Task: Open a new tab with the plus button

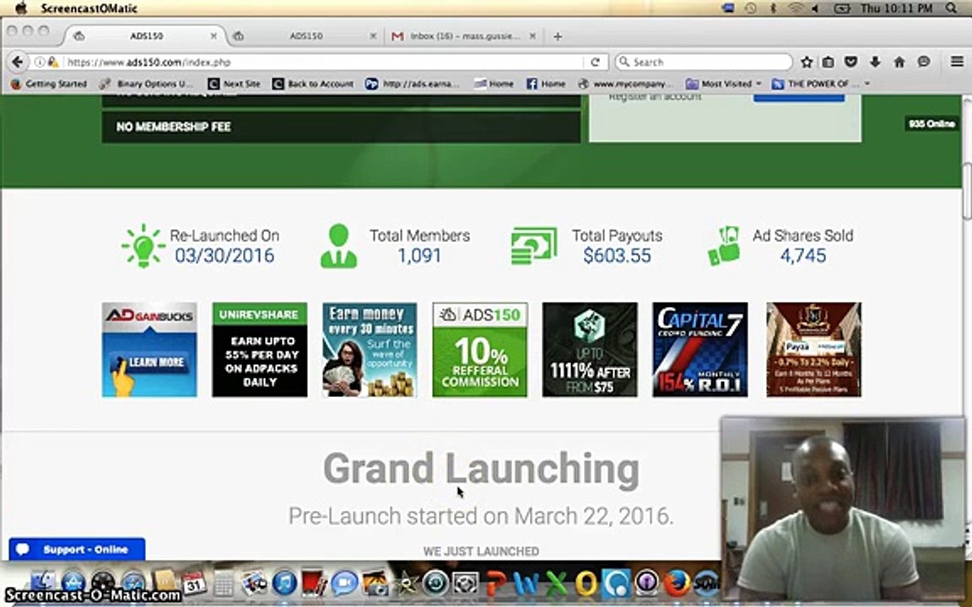Action: [557, 36]
